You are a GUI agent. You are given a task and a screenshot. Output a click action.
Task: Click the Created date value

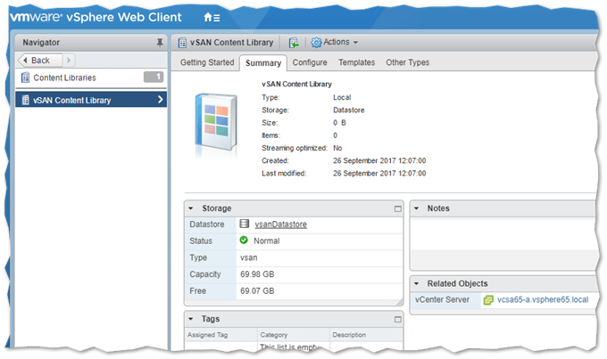coord(379,160)
